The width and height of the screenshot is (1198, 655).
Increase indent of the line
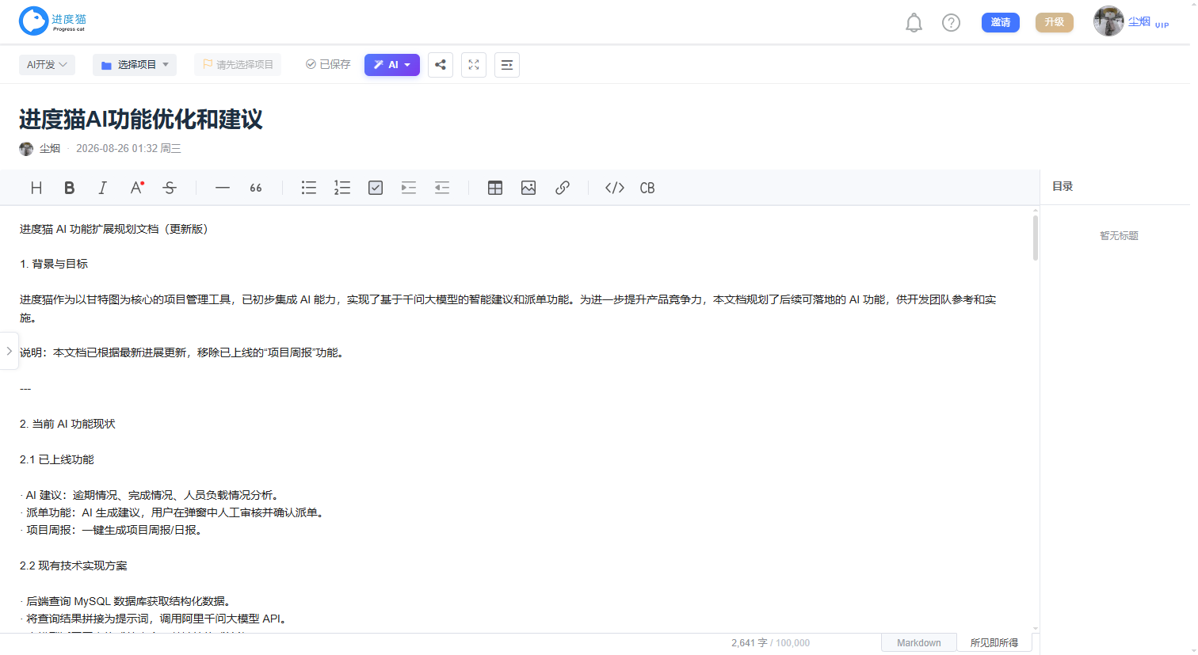(x=409, y=188)
